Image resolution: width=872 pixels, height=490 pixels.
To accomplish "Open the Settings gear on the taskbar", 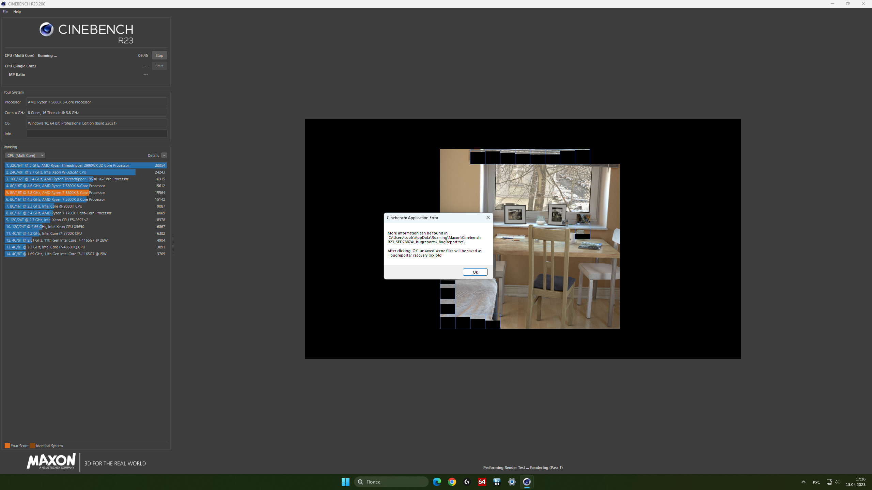I will coord(512,481).
